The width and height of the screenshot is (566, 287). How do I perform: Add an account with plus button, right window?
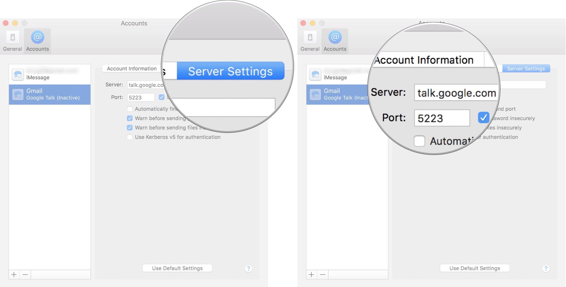(311, 275)
